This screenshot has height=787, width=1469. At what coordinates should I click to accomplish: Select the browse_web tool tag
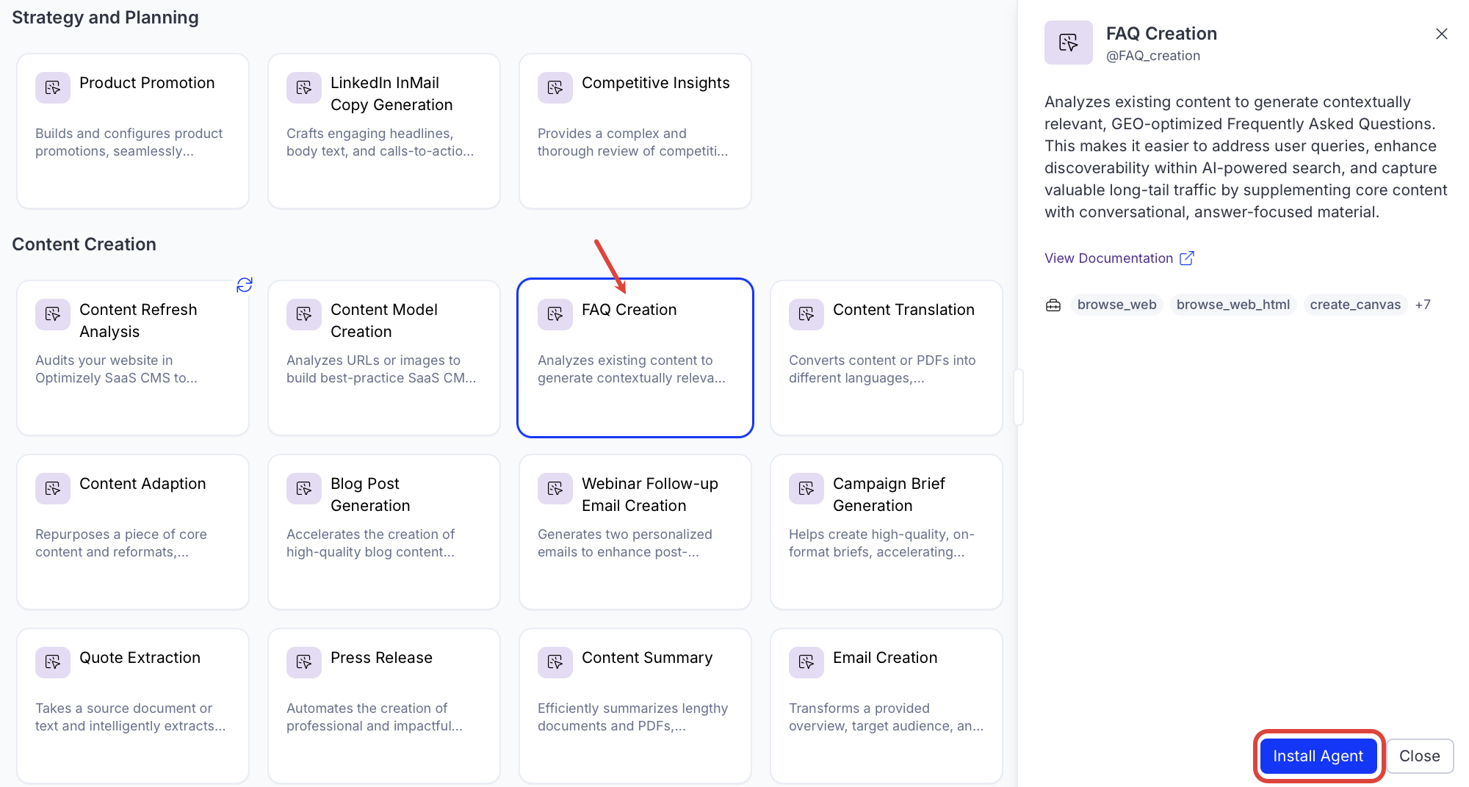pyautogui.click(x=1116, y=305)
